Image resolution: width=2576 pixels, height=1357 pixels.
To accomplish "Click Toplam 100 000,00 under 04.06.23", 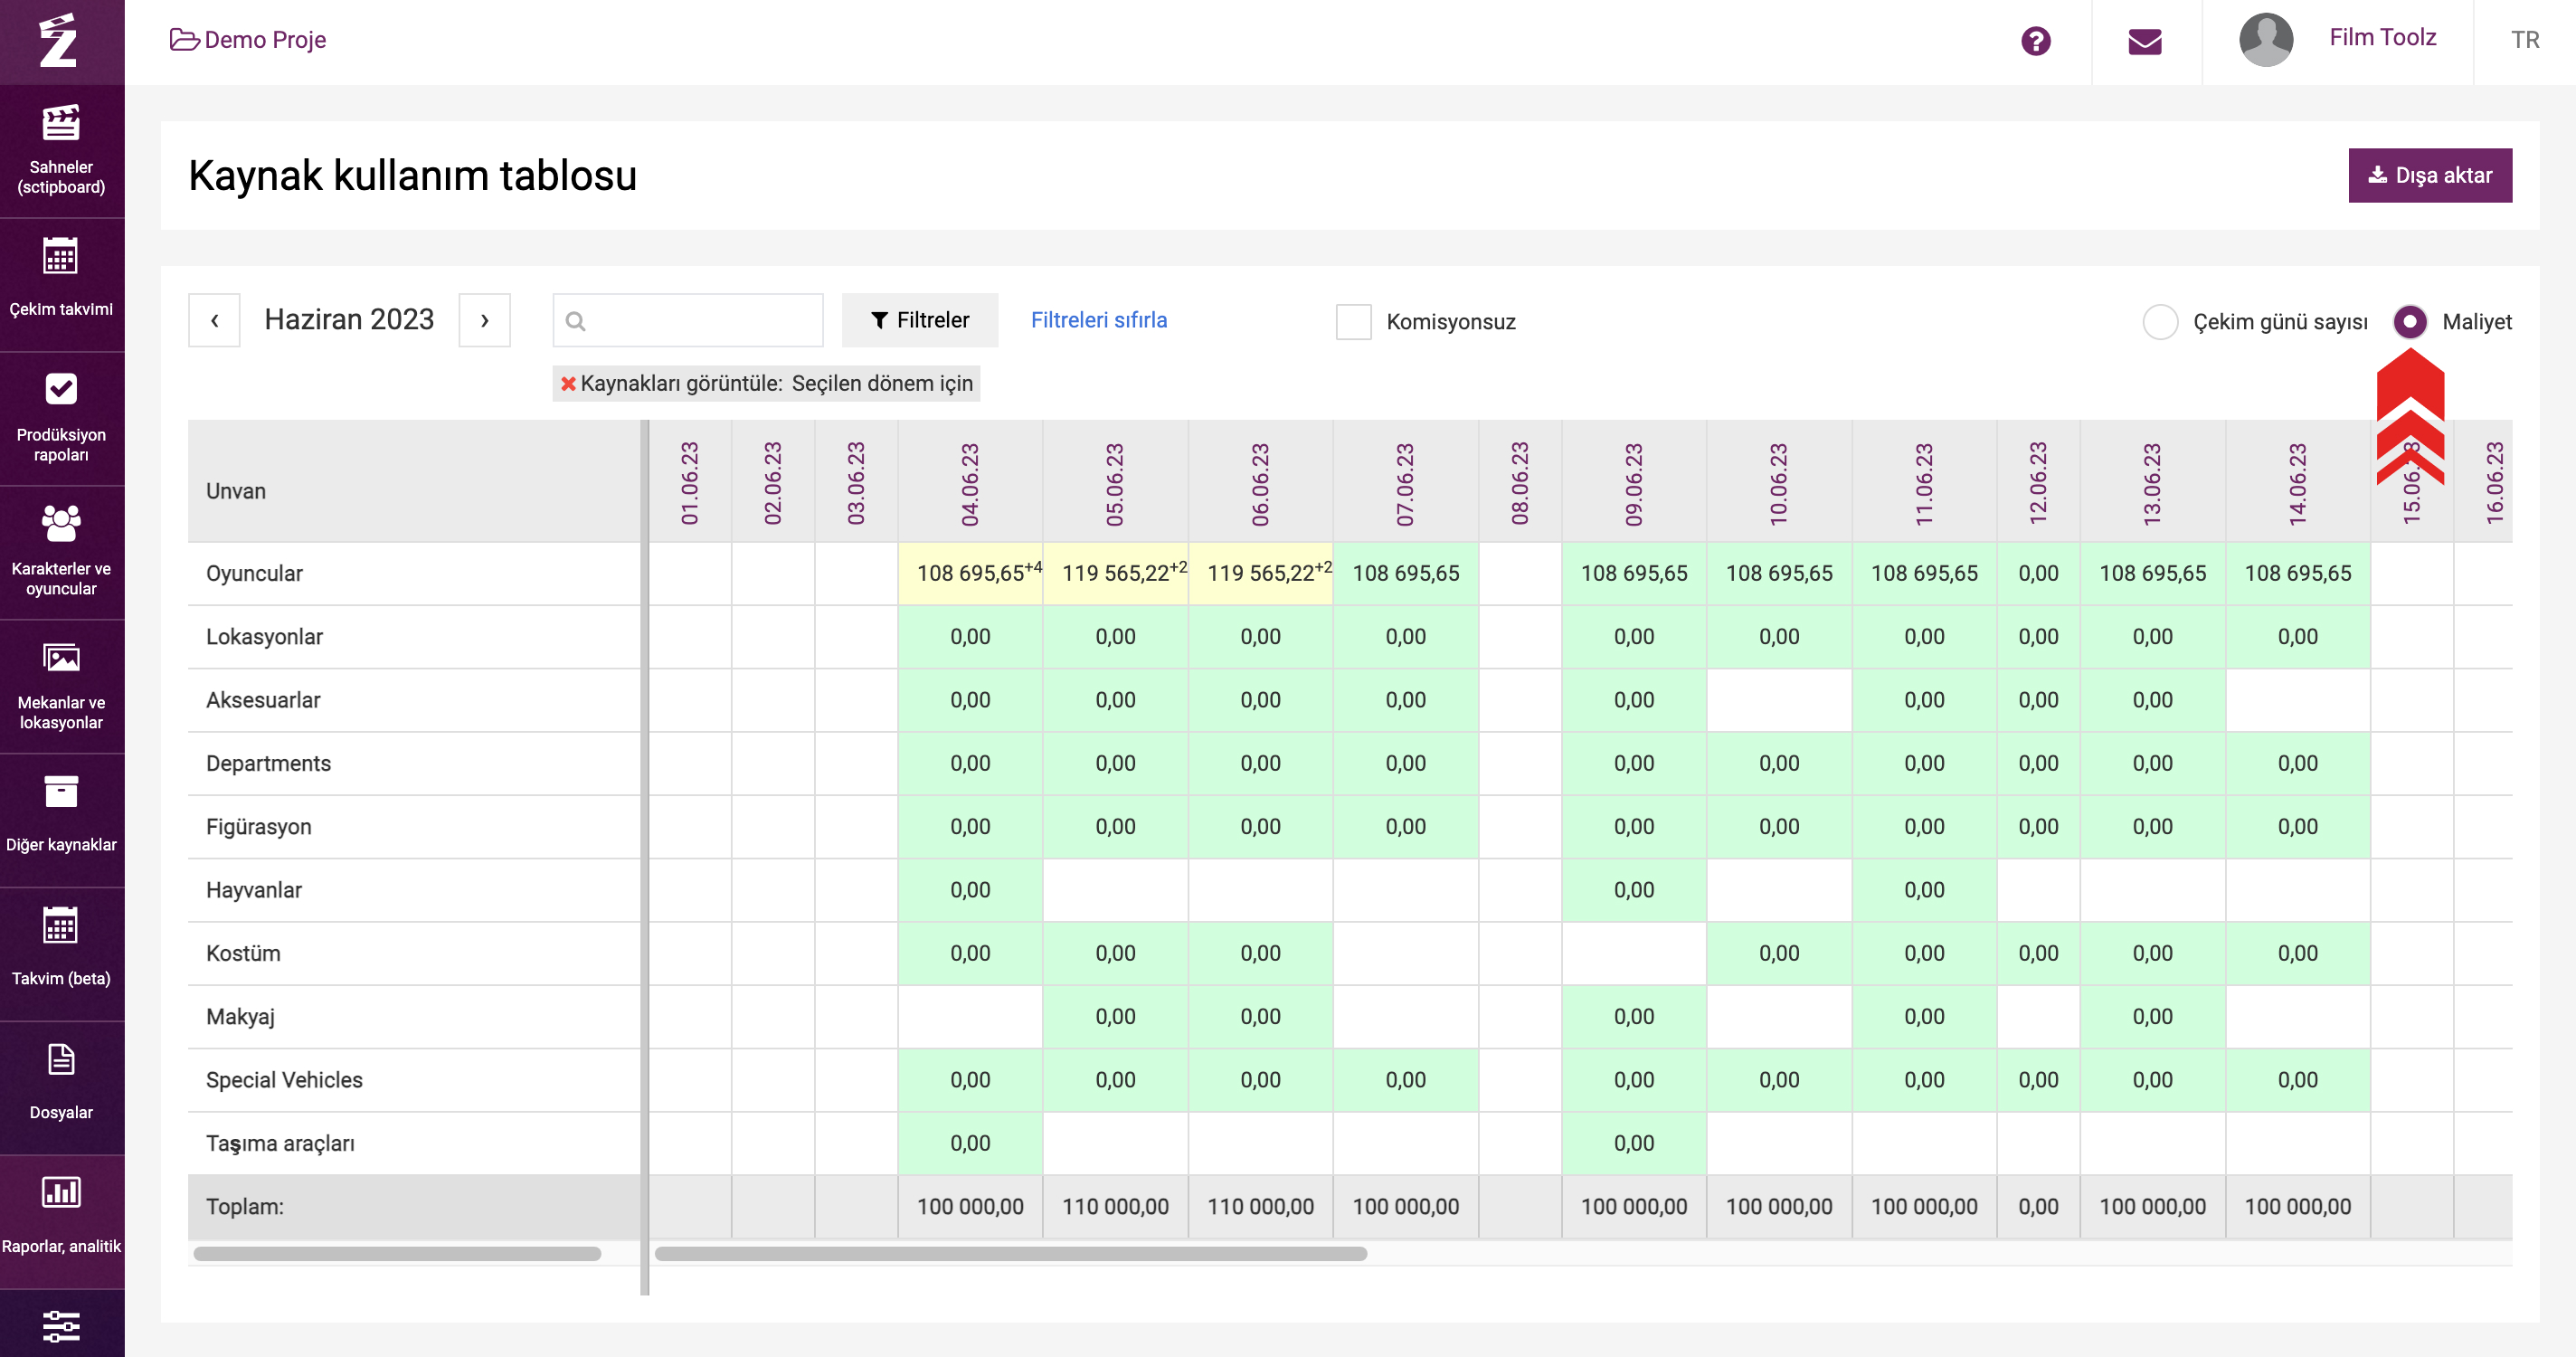I will pos(970,1207).
